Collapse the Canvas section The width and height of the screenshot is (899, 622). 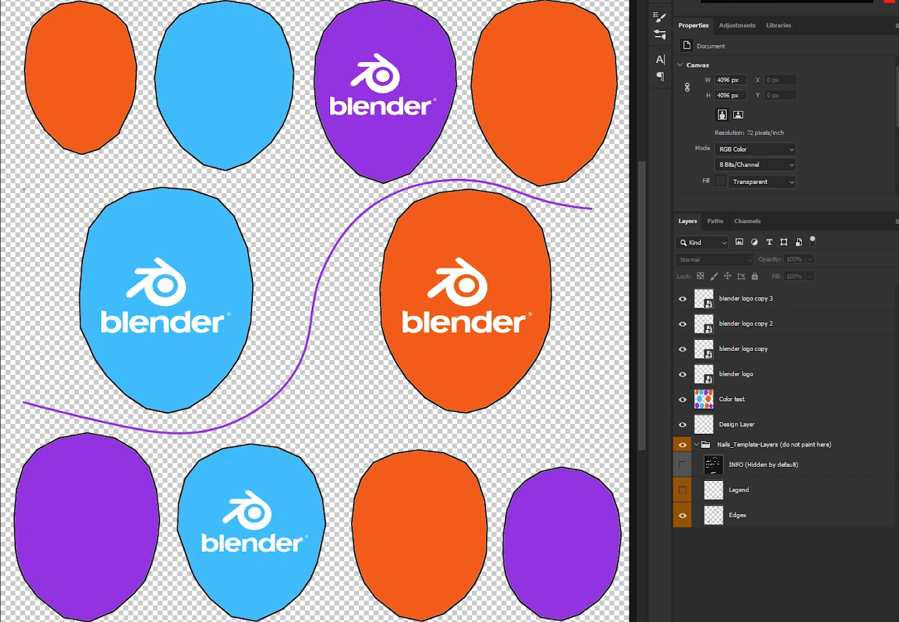[x=680, y=65]
